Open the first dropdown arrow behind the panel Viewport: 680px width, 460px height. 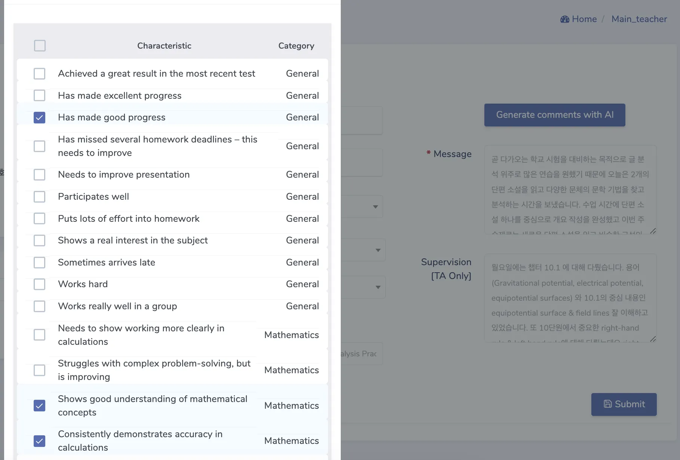[375, 207]
